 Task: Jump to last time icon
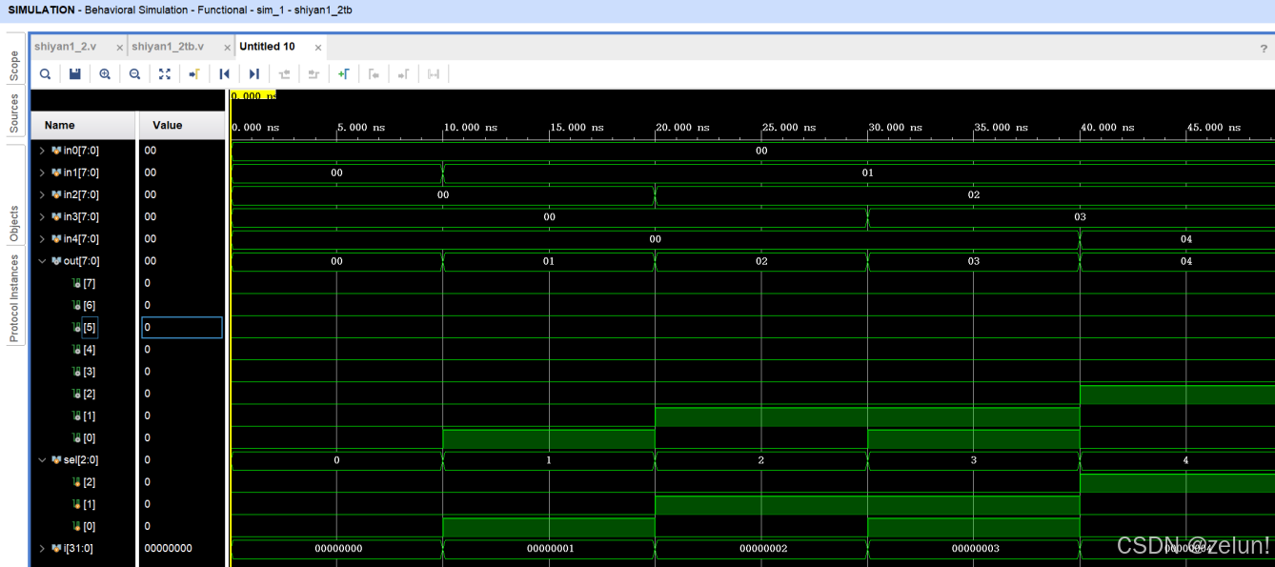[x=254, y=74]
